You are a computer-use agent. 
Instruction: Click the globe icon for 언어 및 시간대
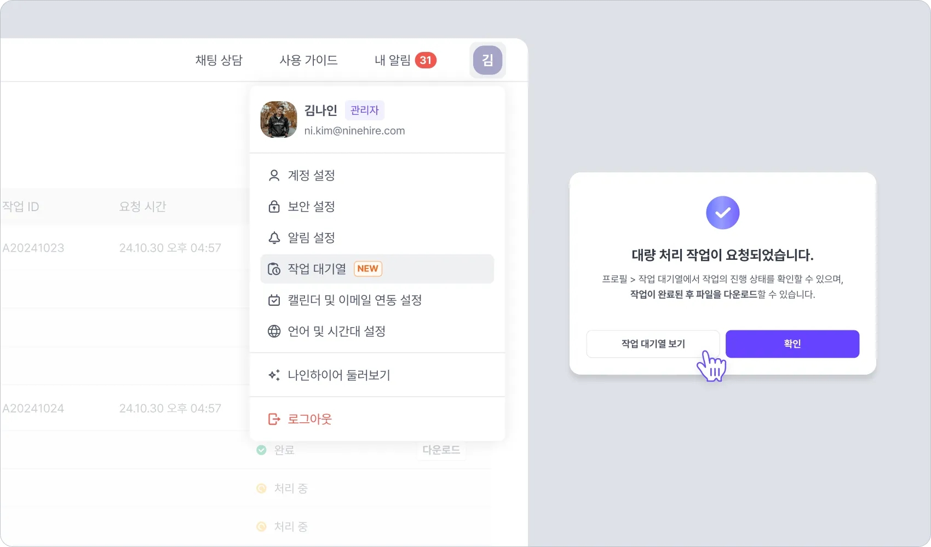(274, 331)
